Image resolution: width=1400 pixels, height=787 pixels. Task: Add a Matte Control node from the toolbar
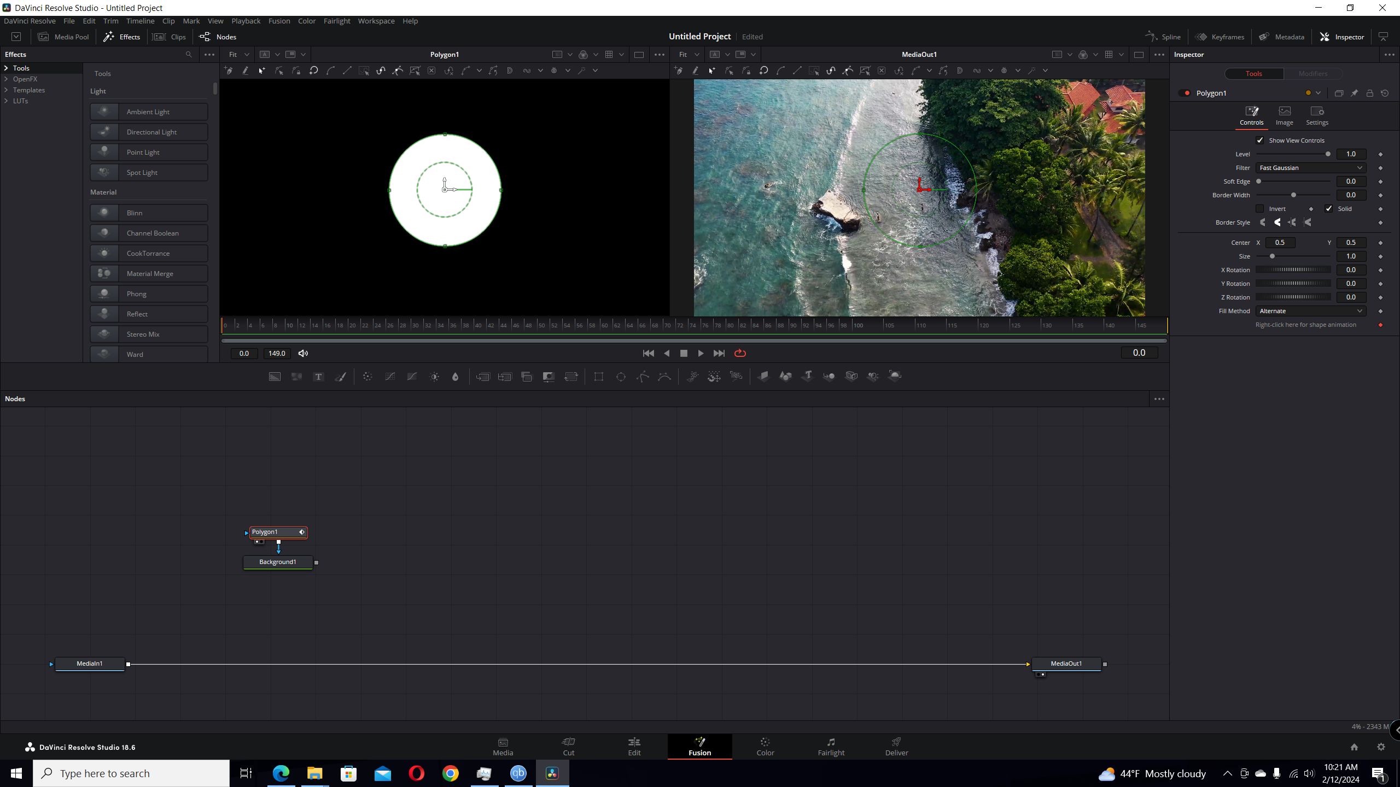(549, 377)
